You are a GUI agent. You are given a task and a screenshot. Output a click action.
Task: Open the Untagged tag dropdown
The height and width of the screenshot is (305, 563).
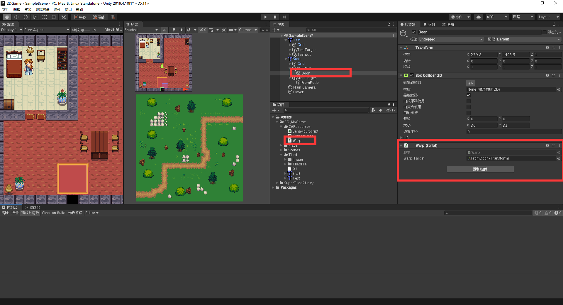point(451,39)
